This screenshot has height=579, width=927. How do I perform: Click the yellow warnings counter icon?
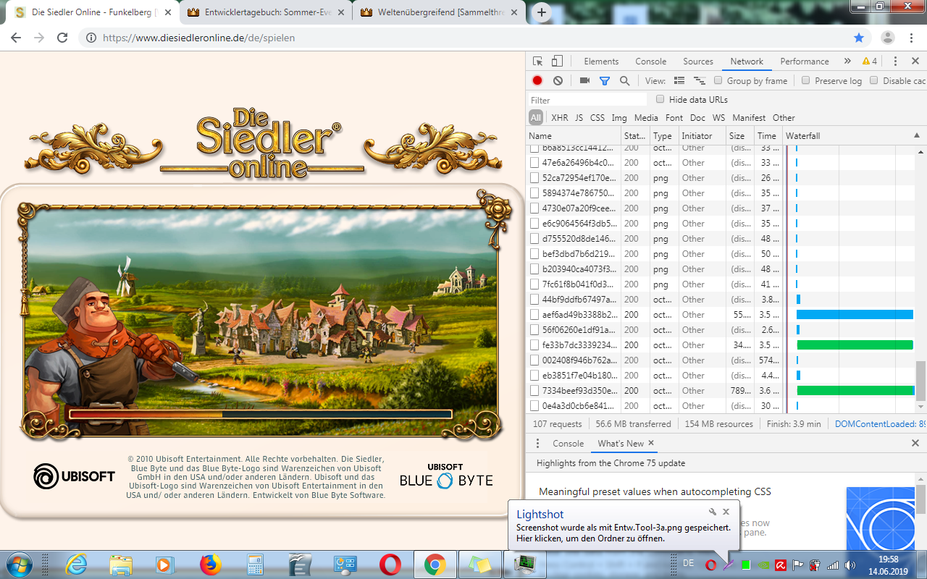pos(870,62)
